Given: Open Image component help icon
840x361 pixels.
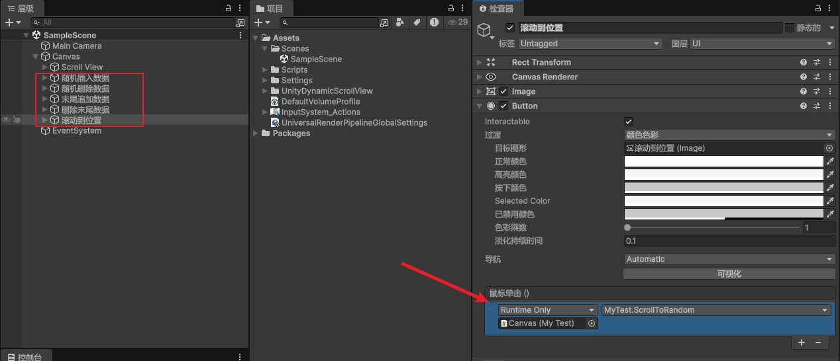Looking at the screenshot, I should pos(804,91).
